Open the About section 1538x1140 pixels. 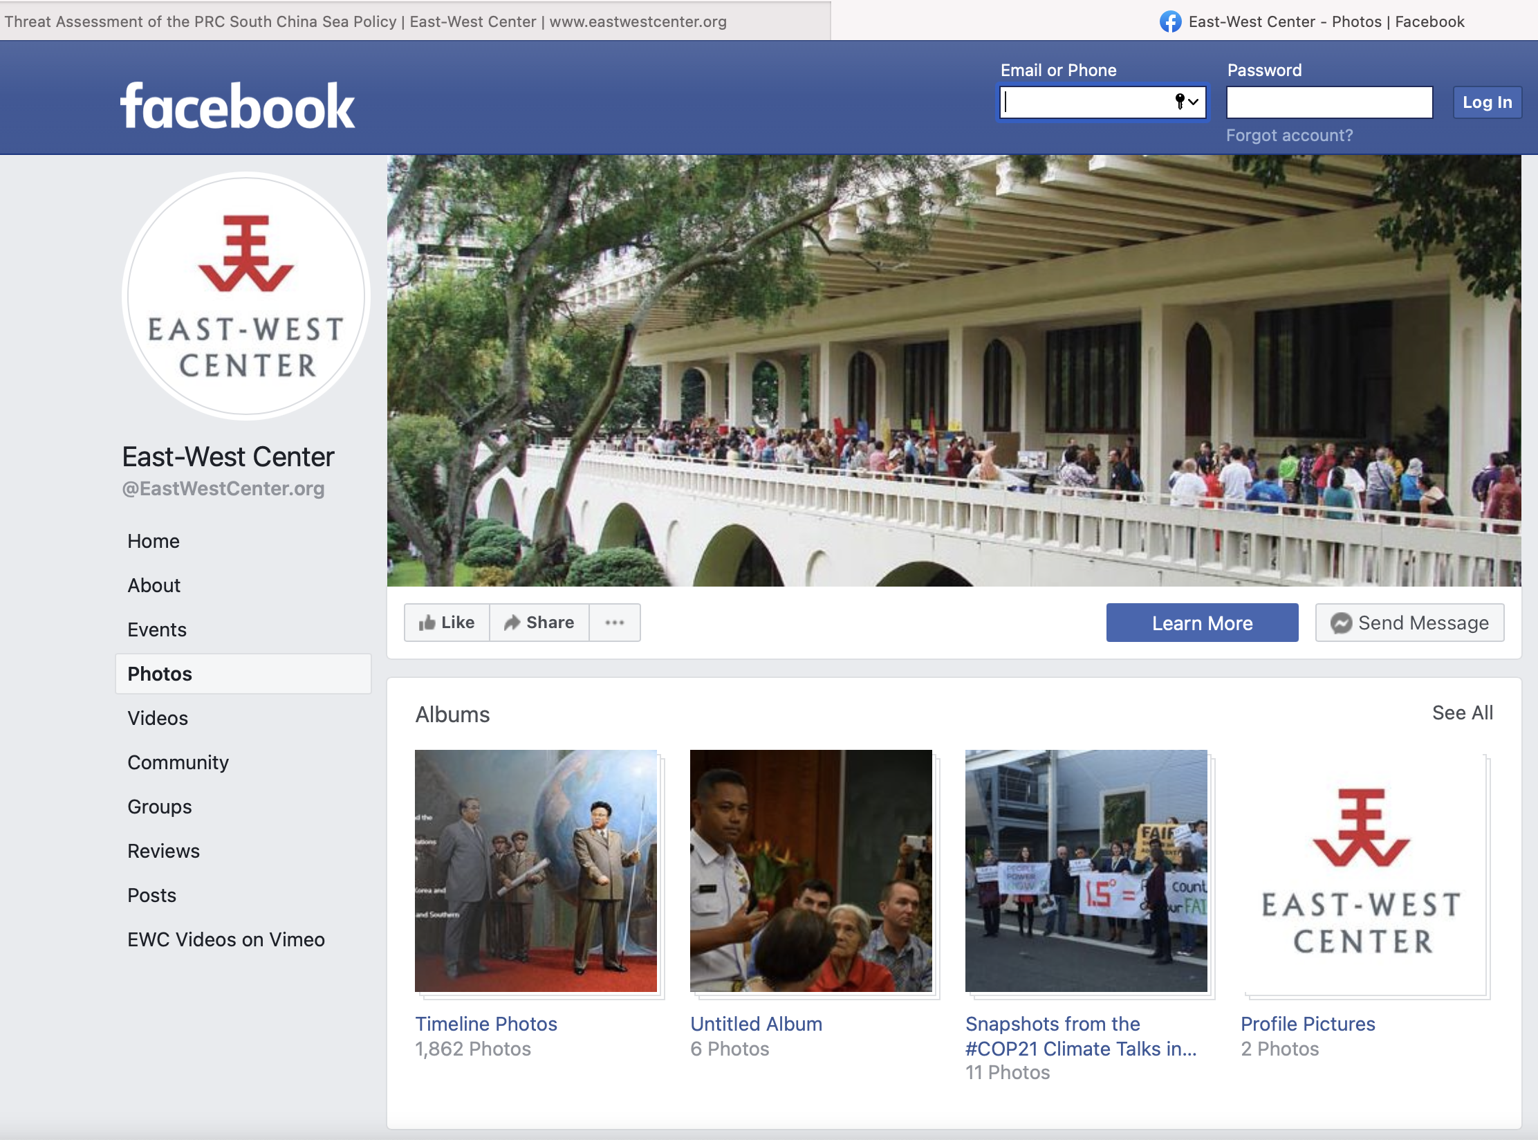(x=154, y=585)
